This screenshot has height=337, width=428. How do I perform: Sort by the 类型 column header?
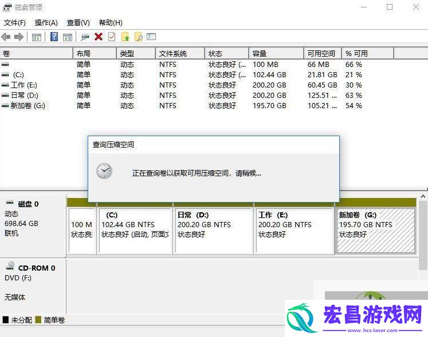136,53
